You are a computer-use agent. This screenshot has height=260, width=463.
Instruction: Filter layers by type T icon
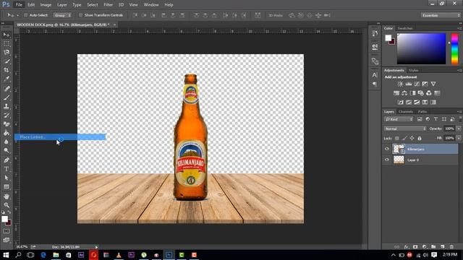point(436,119)
